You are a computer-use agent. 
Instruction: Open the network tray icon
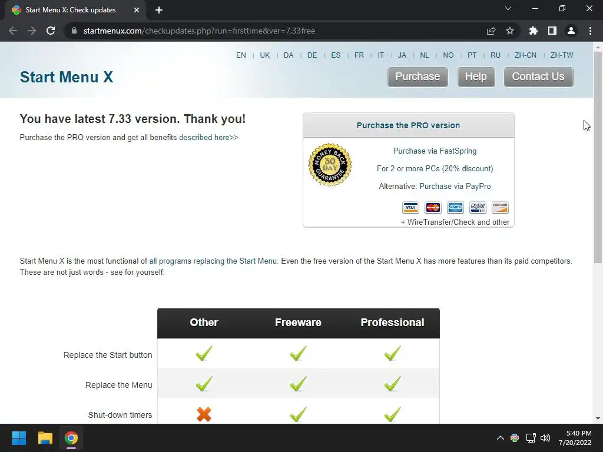(531, 438)
